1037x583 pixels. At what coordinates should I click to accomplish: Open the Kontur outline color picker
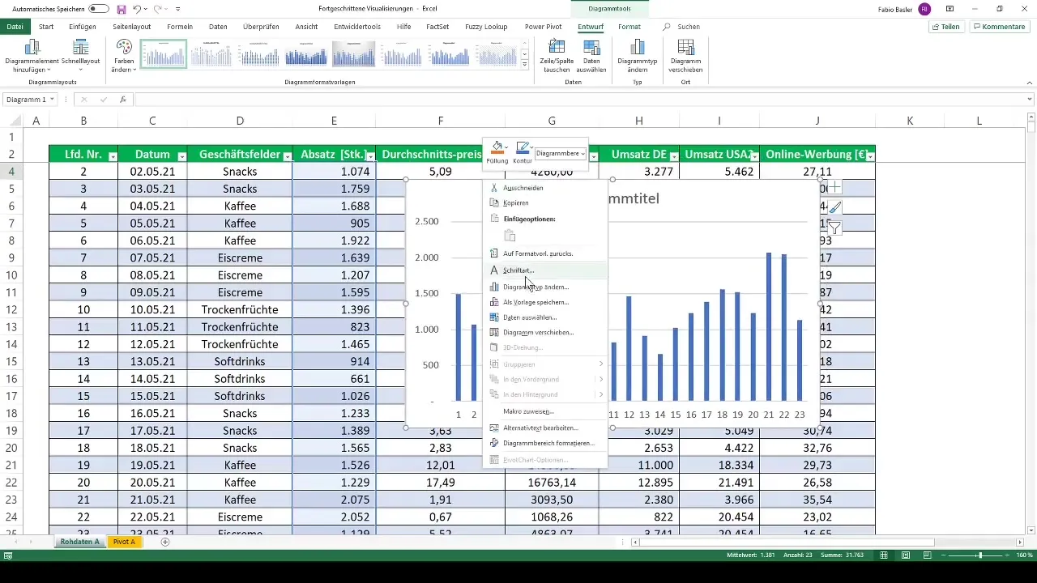tap(523, 152)
